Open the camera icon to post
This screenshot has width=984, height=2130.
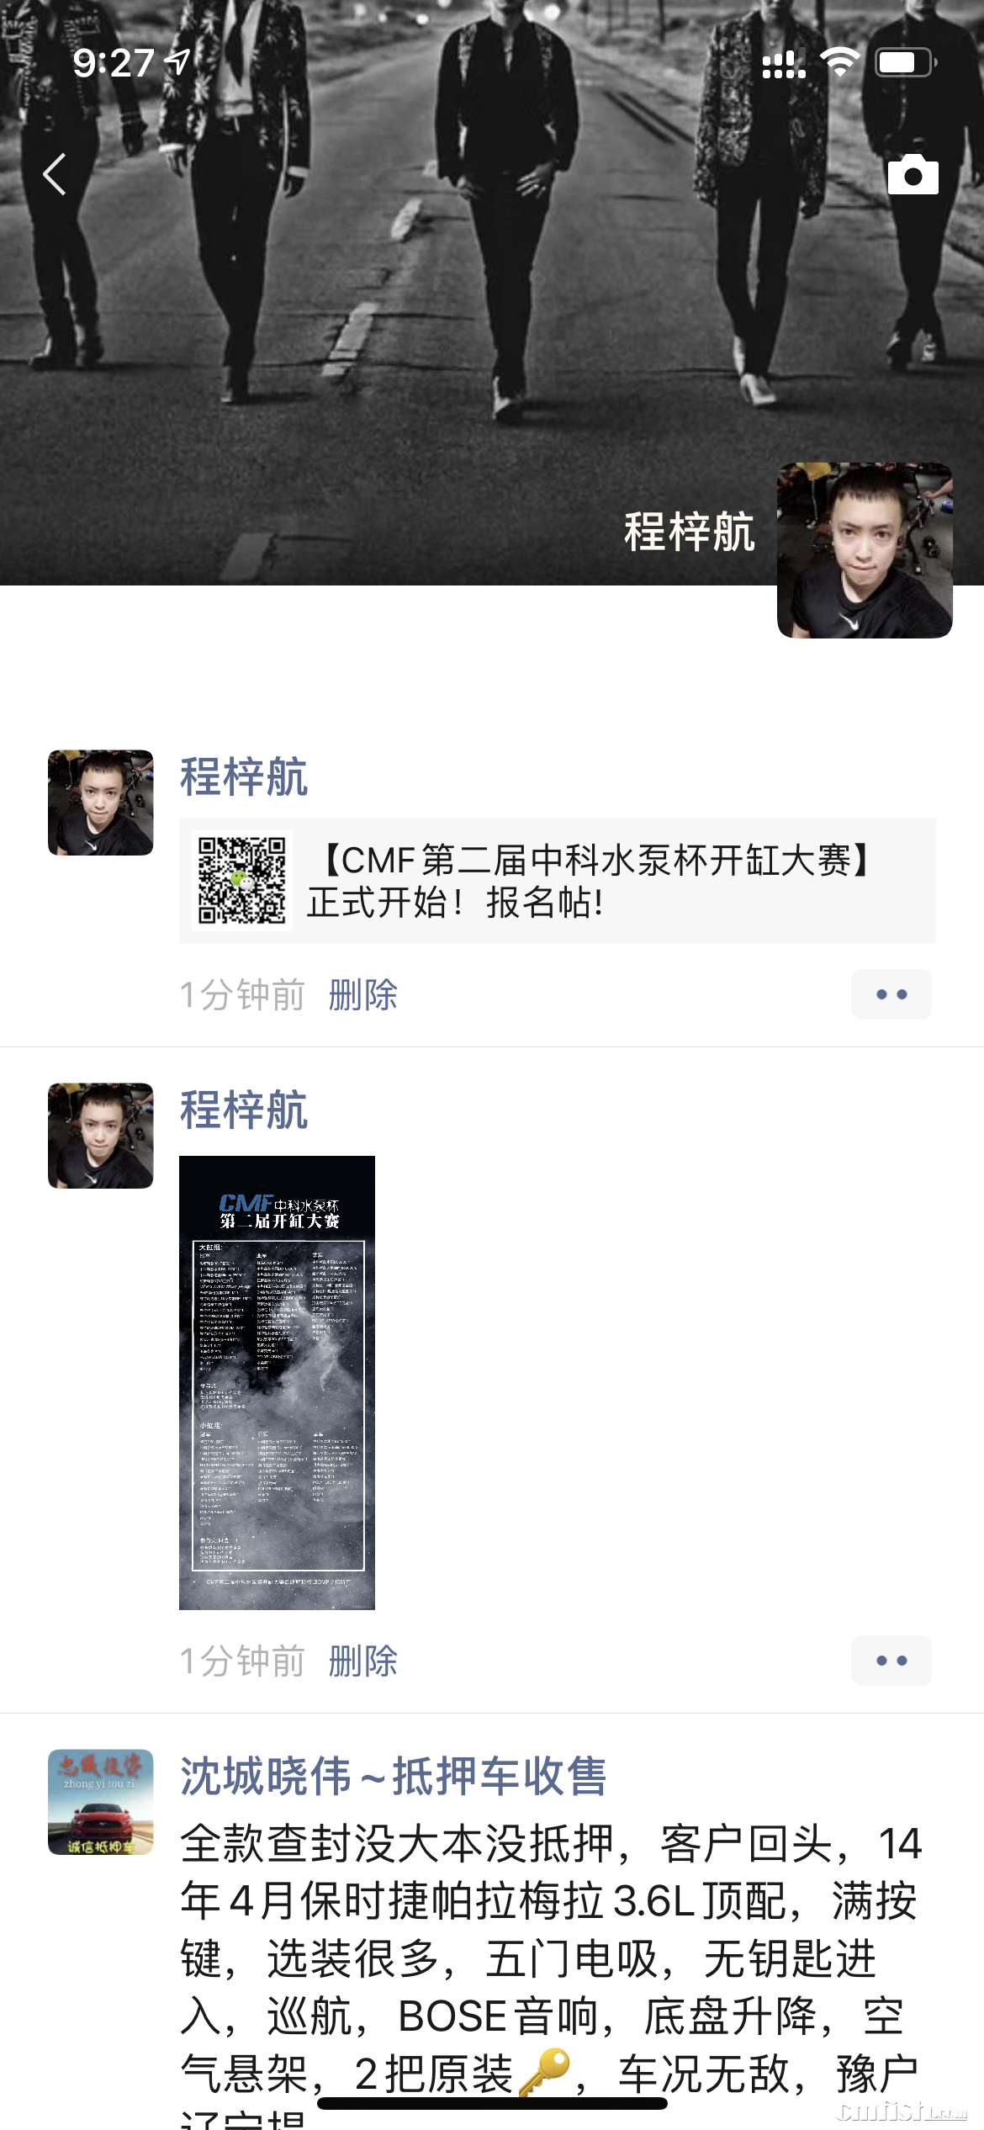(913, 175)
